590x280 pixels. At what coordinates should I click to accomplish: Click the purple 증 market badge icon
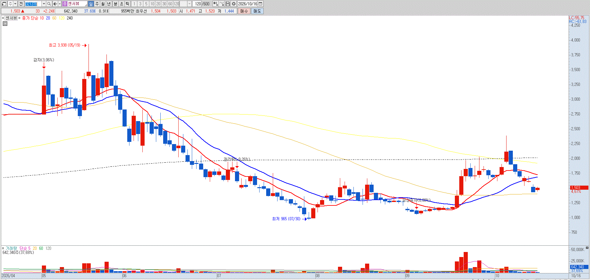click(x=65, y=4)
